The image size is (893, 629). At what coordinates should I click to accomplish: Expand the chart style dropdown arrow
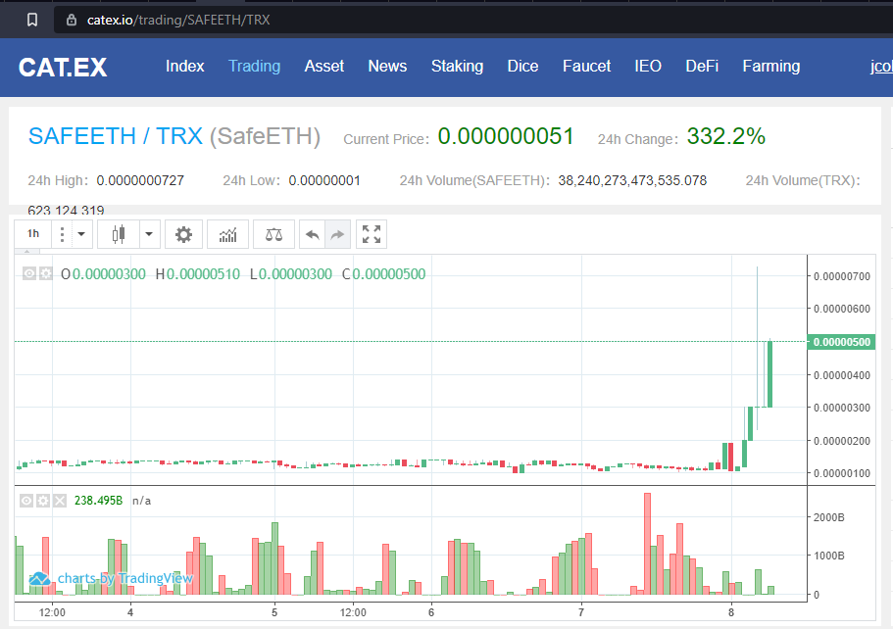(x=149, y=234)
